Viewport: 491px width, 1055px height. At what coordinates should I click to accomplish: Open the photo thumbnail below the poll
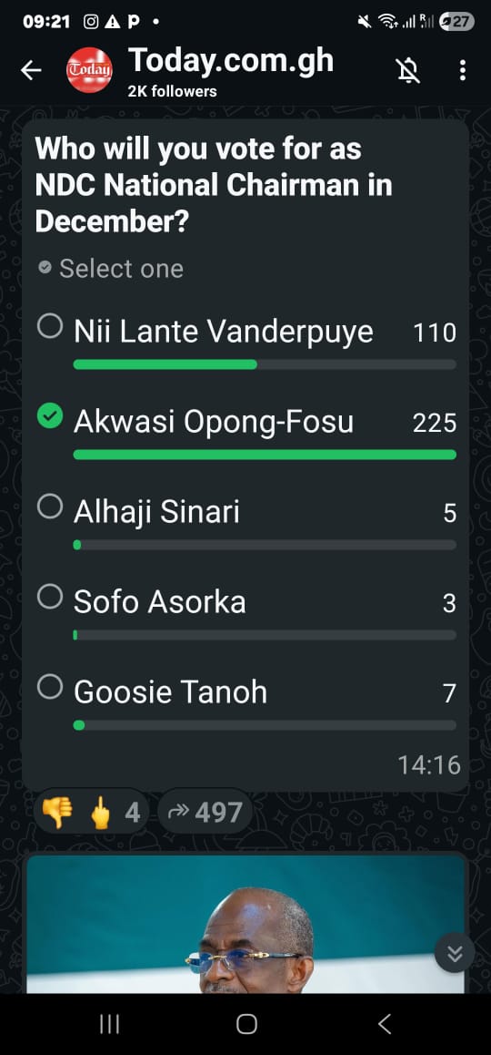[x=245, y=923]
